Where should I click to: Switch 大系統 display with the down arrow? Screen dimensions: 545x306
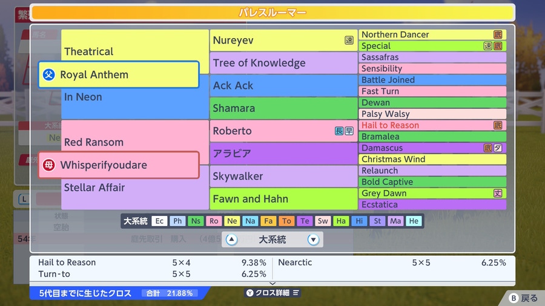(x=313, y=239)
